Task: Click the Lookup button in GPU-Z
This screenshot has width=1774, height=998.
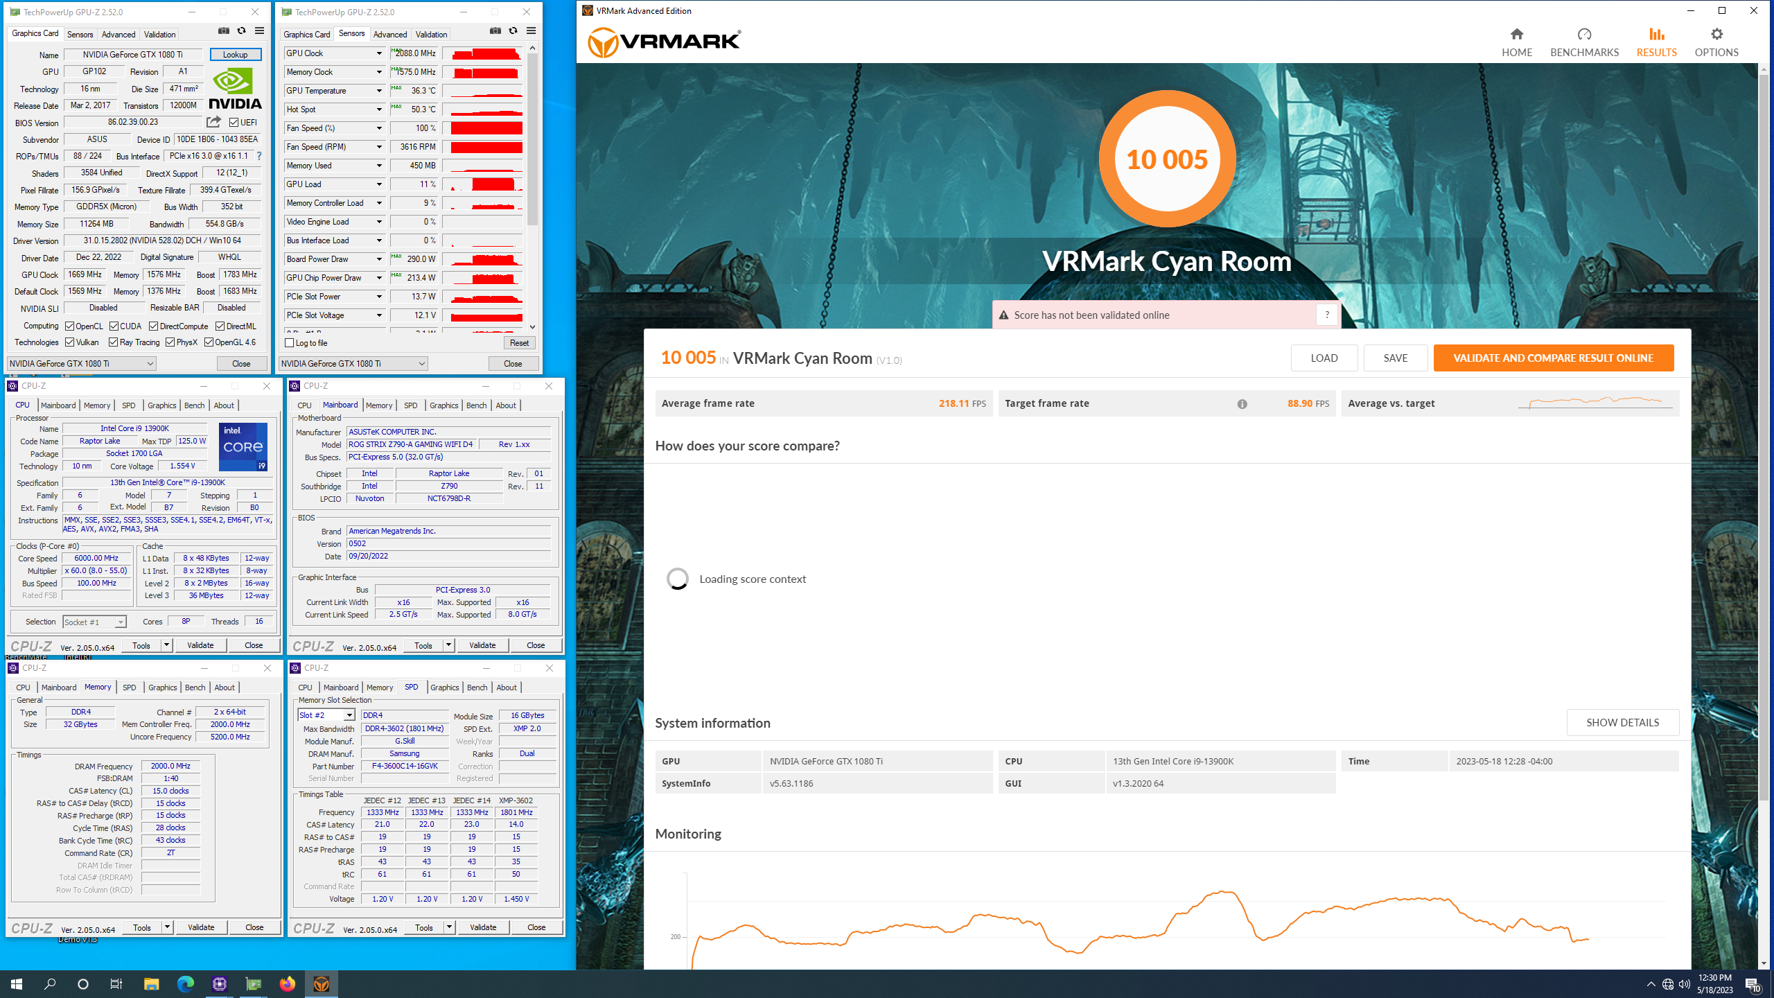Action: 236,55
